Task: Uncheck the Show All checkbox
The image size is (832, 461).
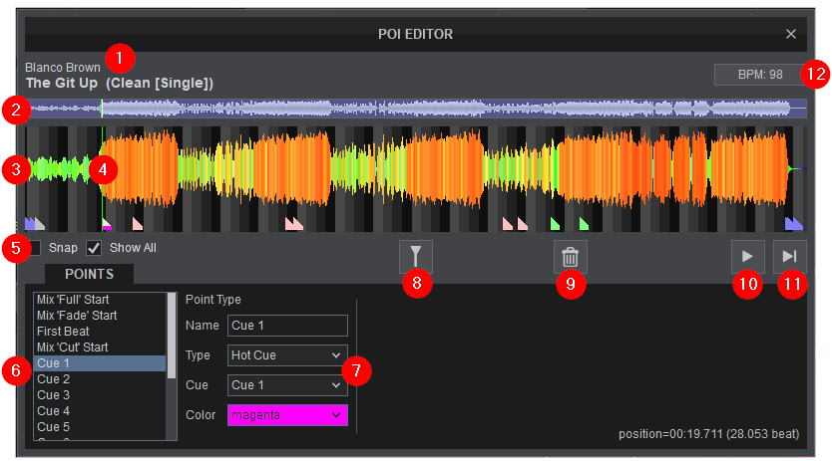Action: 95,248
